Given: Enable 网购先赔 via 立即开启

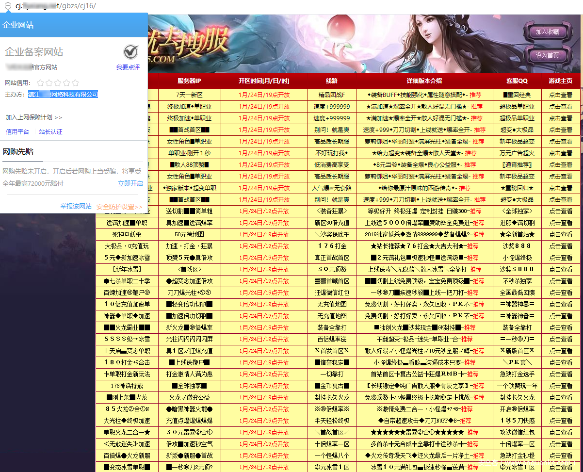Looking at the screenshot, I should (130, 183).
